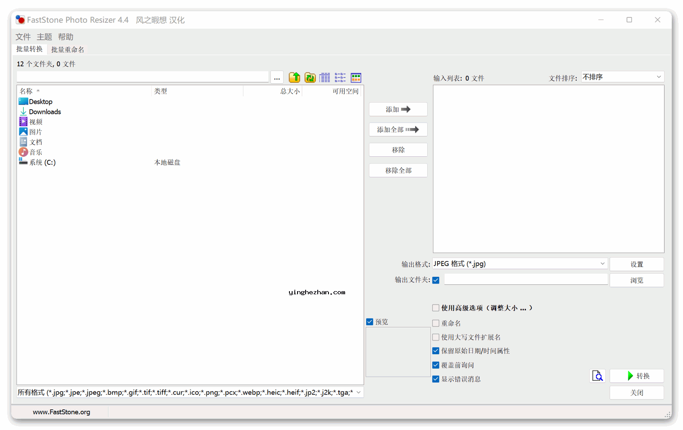Enable 使用大写文件扩展名 checkbox
The image size is (683, 430).
(436, 337)
